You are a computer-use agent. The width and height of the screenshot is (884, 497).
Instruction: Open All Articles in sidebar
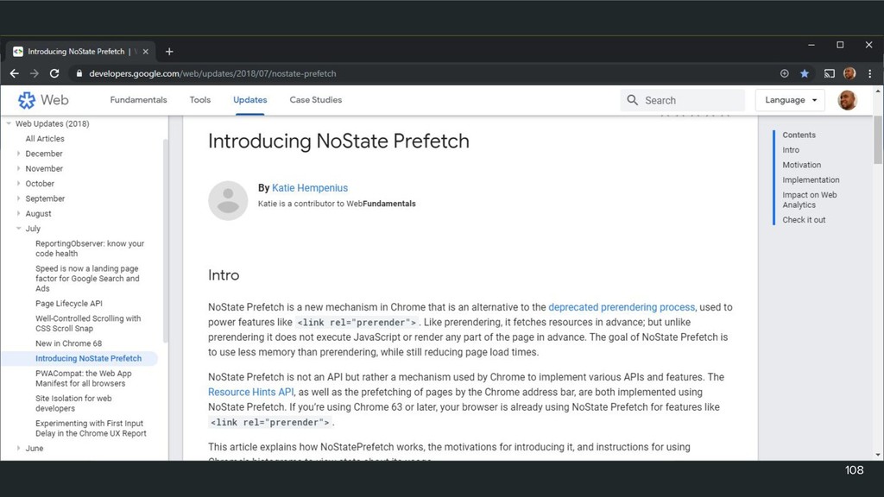pyautogui.click(x=45, y=139)
